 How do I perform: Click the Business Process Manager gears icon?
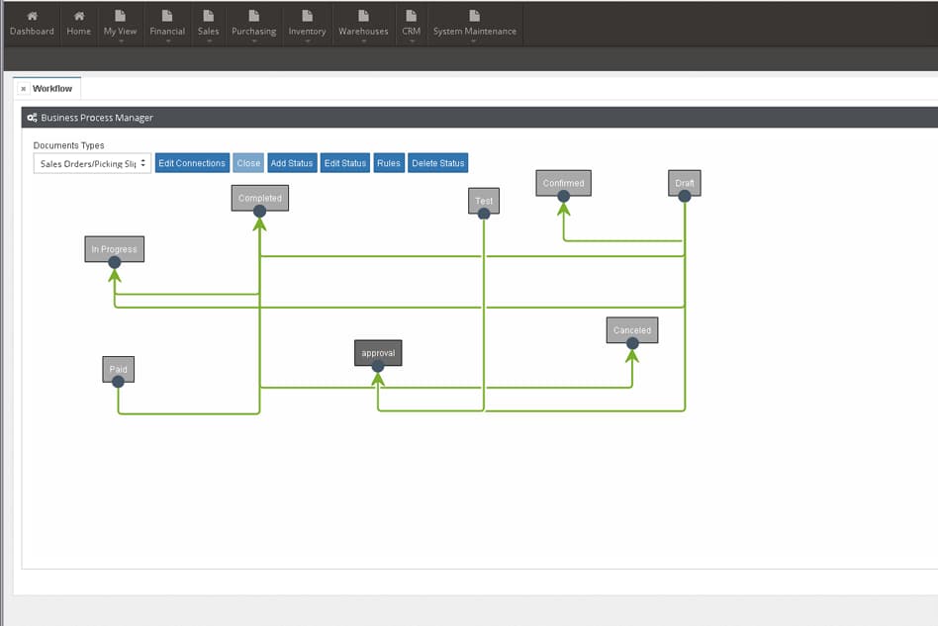33,118
